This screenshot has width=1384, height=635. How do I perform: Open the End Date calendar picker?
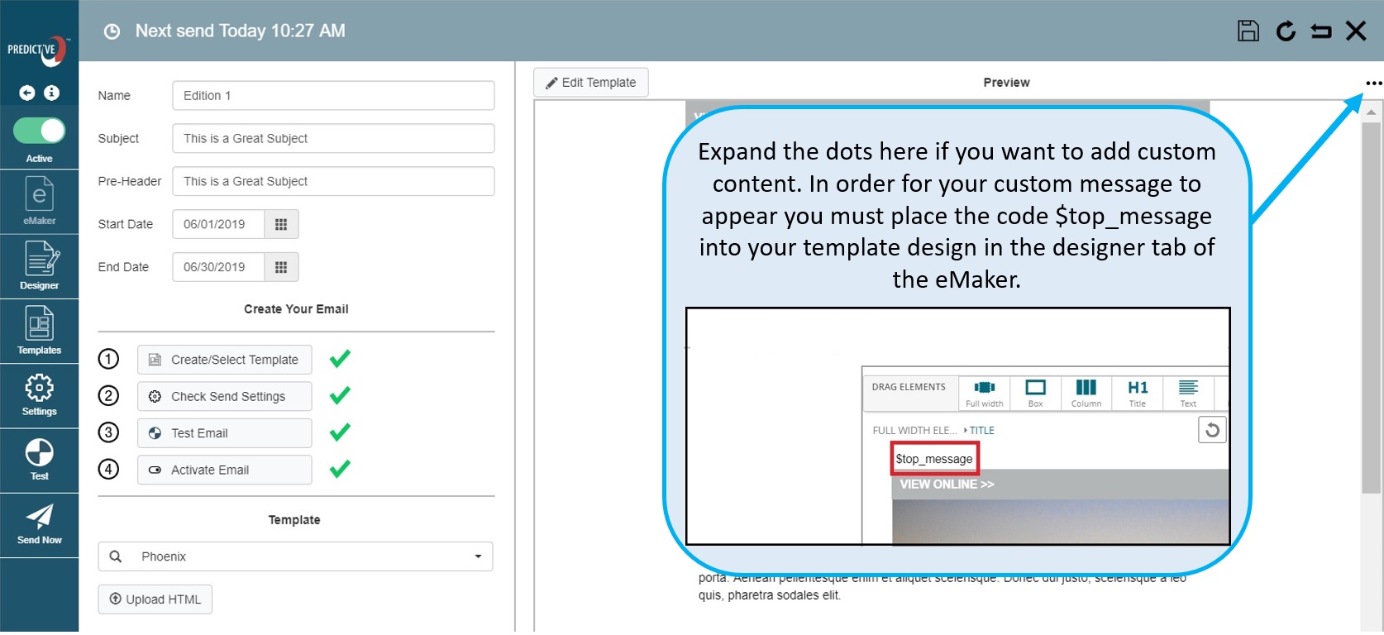point(281,267)
